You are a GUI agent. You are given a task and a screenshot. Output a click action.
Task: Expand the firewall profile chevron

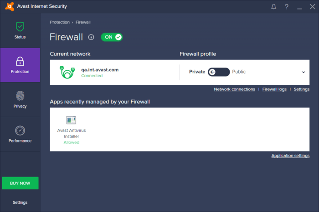pyautogui.click(x=304, y=72)
